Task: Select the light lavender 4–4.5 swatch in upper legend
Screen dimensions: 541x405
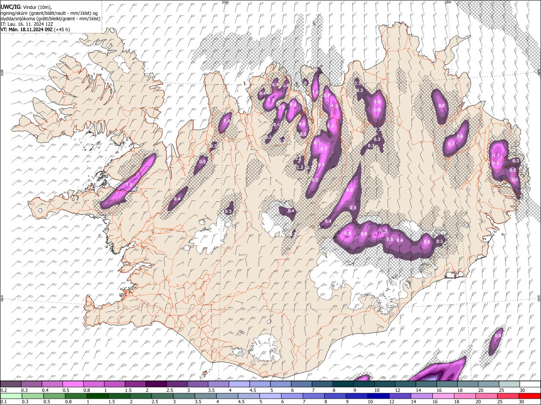Action: click(239, 384)
